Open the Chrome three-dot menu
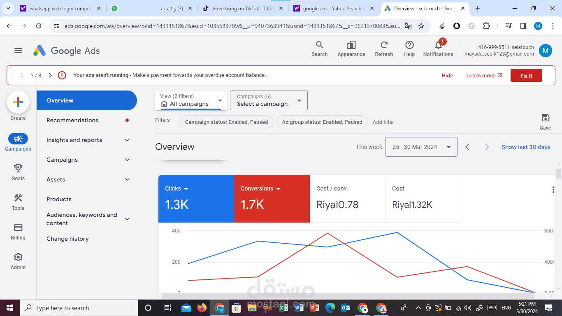Viewport: 562px width, 316px height. tap(553, 26)
